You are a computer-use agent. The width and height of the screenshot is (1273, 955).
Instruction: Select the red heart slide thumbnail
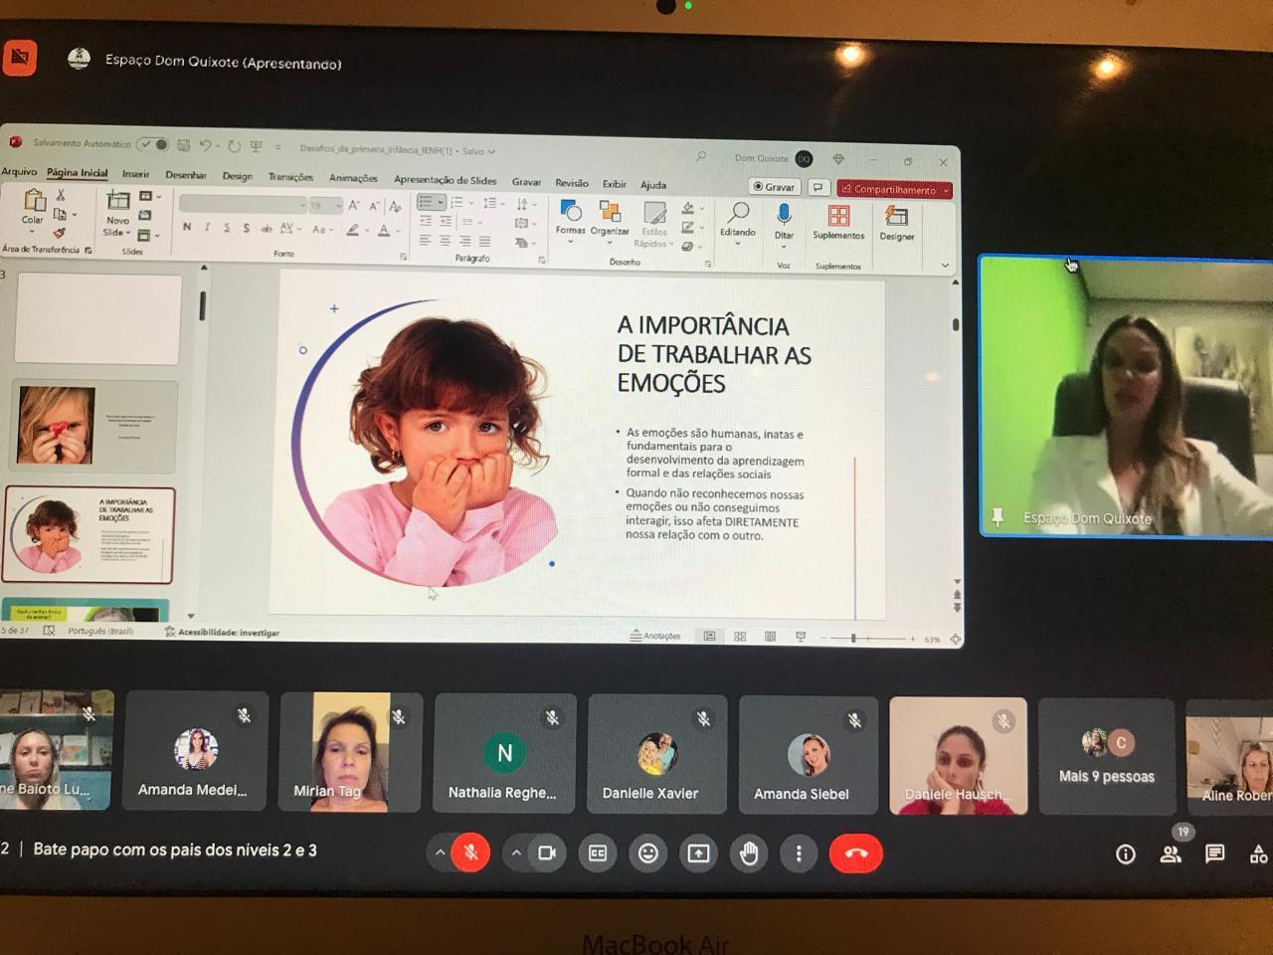92,426
